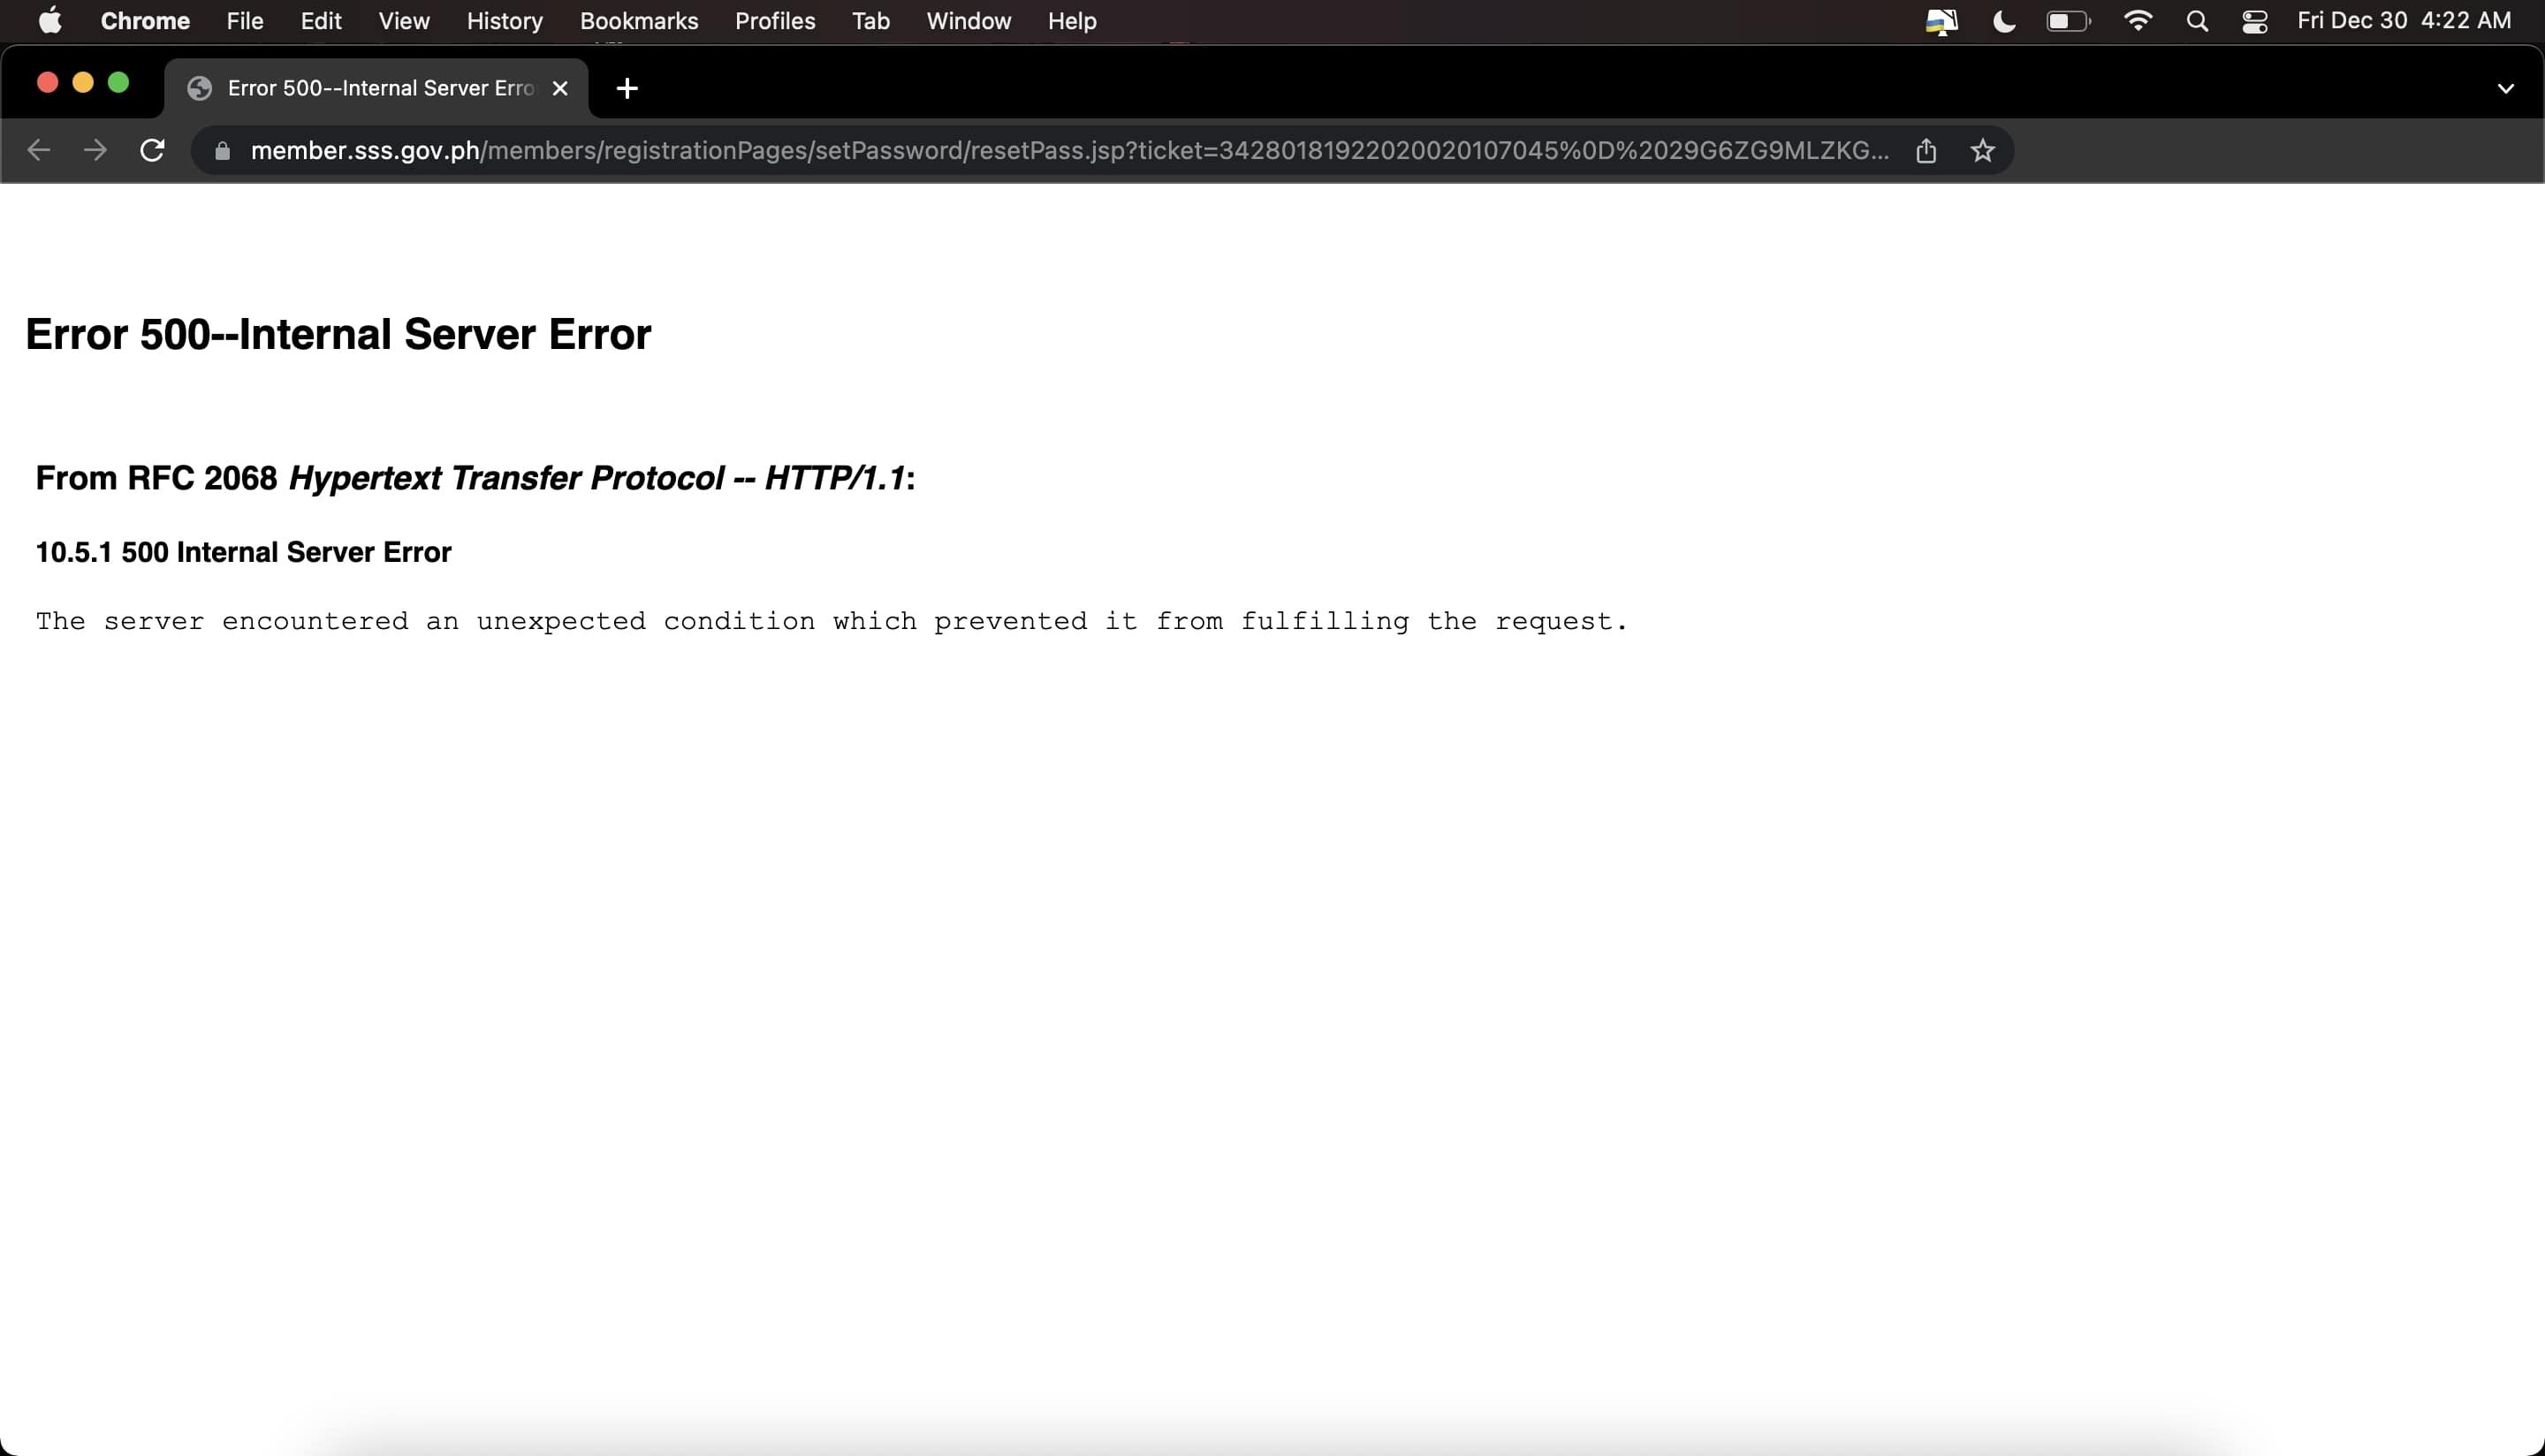The image size is (2545, 1456).
Task: Click the macOS Wi-Fi status icon
Action: point(2134,21)
